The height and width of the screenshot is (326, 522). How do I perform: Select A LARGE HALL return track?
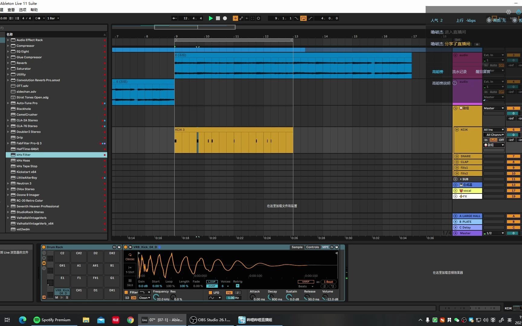467,216
